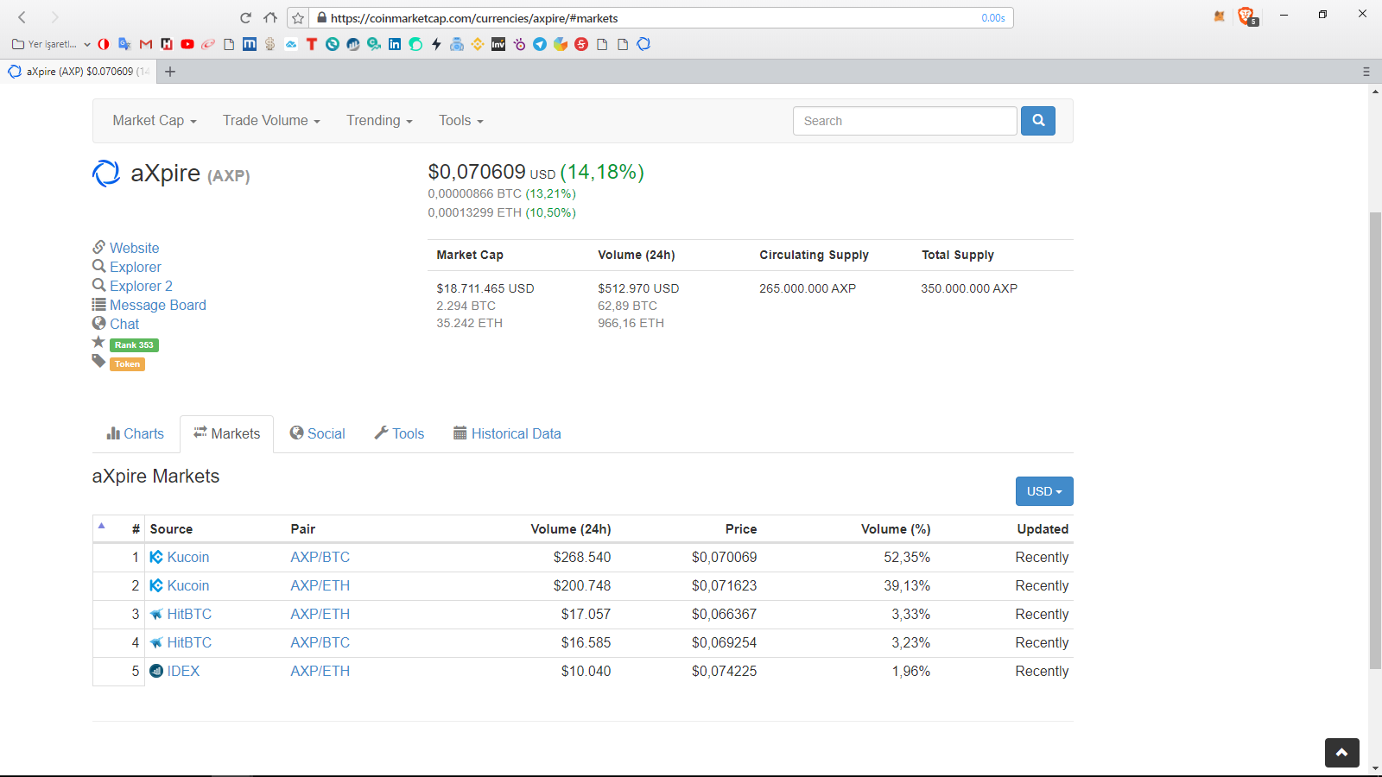This screenshot has width=1382, height=777.
Task: Switch to the Social tab
Action: [x=317, y=433]
